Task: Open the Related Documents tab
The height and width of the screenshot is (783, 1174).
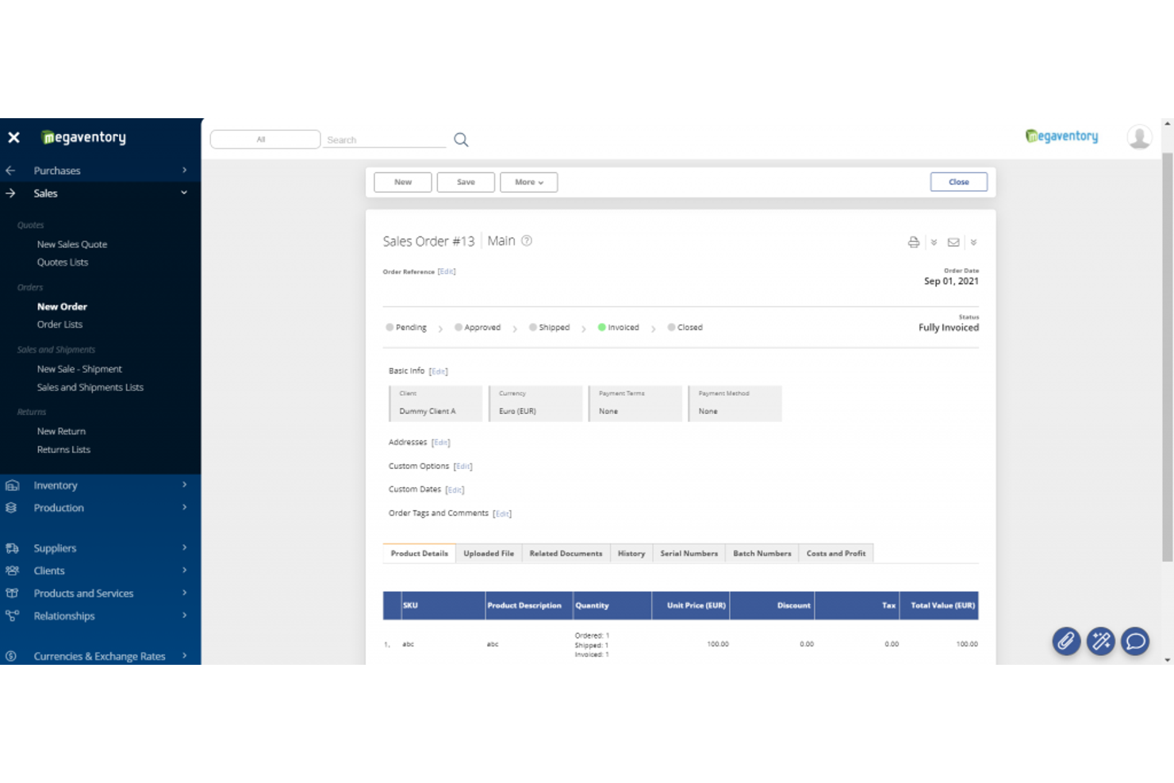Action: click(566, 554)
